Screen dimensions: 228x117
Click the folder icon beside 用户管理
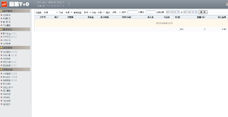(x=1, y=11)
